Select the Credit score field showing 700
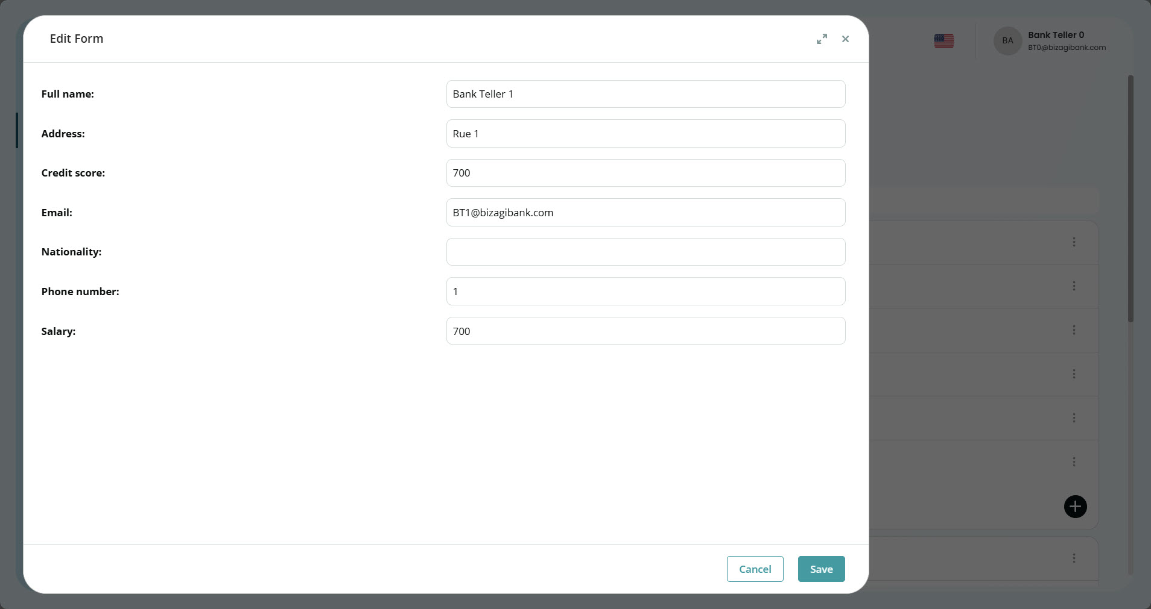 pyautogui.click(x=645, y=173)
